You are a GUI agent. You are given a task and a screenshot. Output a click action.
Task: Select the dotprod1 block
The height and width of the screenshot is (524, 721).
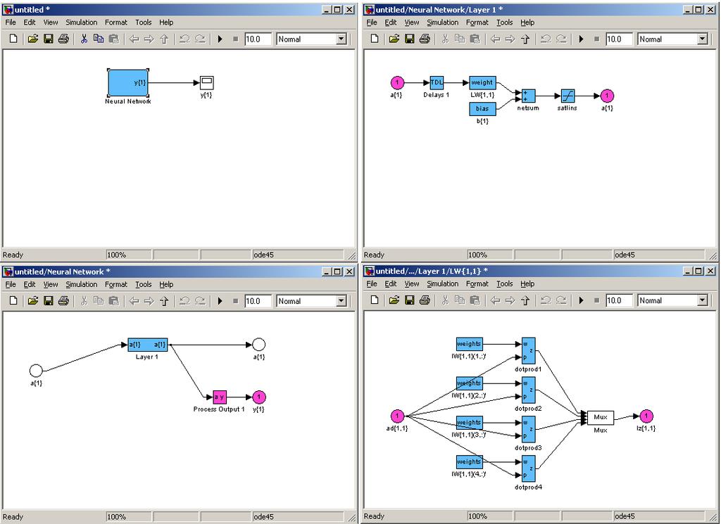(x=528, y=351)
